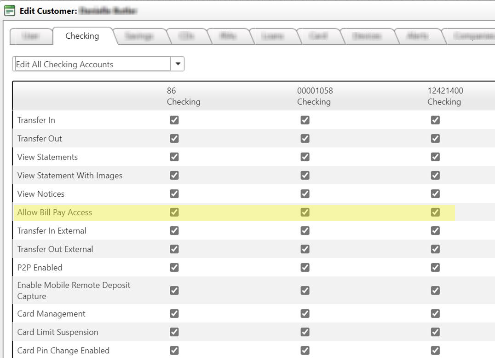Uncheck Card Pin Change Enabled for account 00001058
Viewport: 495px width, 358px height.
tap(305, 351)
